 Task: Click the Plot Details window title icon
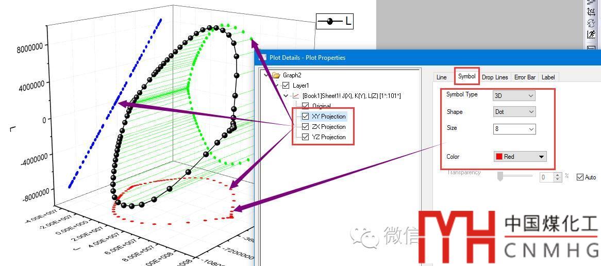[x=264, y=58]
